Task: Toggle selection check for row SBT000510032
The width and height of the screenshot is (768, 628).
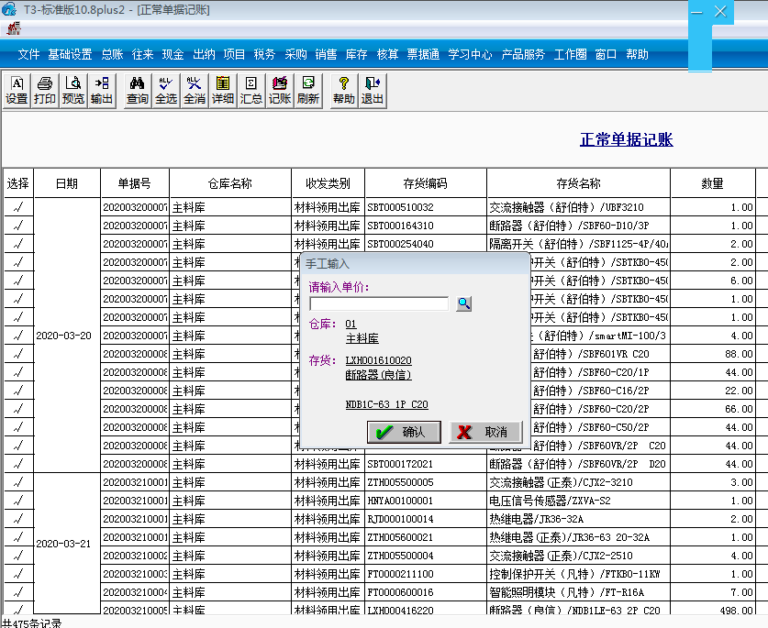Action: [18, 207]
